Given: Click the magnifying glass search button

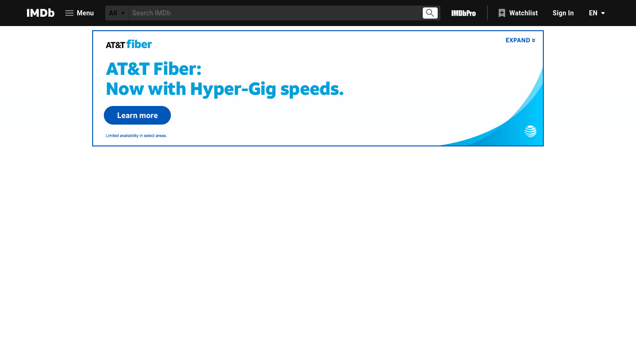Looking at the screenshot, I should pyautogui.click(x=430, y=13).
